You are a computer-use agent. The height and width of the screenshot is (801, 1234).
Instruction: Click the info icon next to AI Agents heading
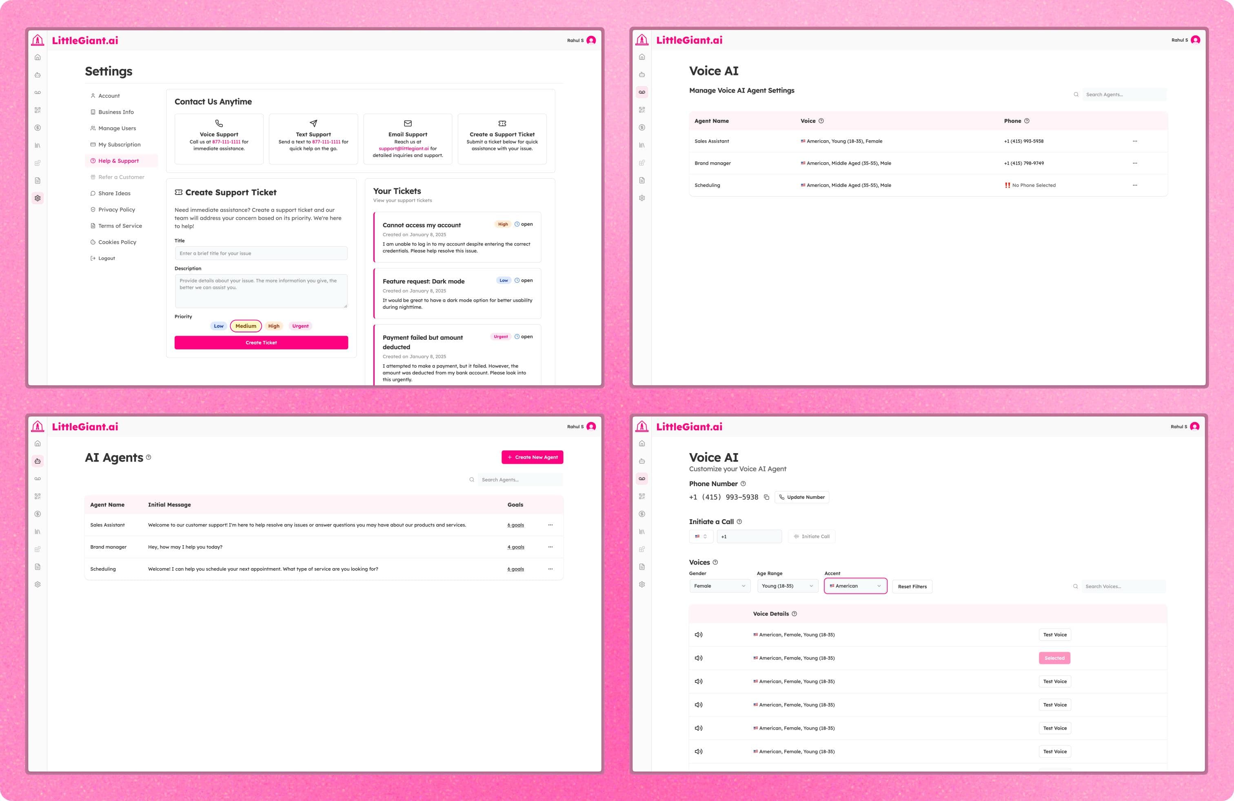pyautogui.click(x=149, y=458)
